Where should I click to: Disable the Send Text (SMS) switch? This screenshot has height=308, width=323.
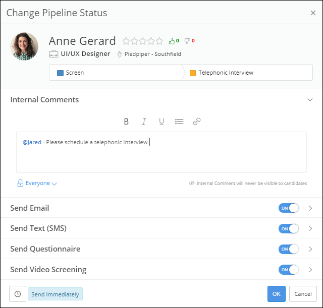coord(288,228)
